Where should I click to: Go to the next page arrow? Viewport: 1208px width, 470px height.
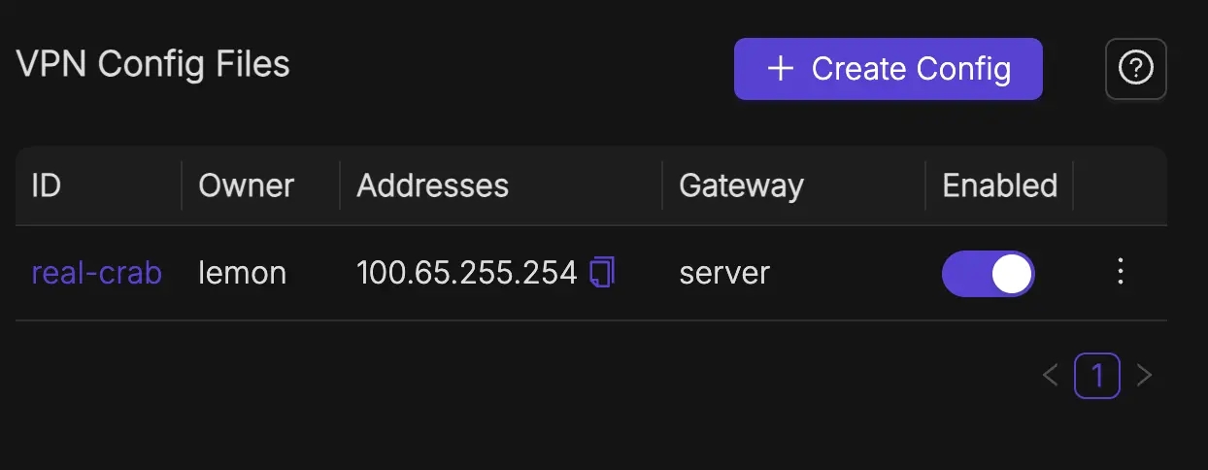coord(1144,376)
